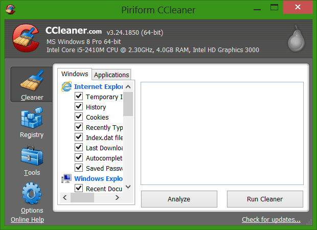This screenshot has height=230, width=317.
Task: Uncheck the Cookies checkbox
Action: point(79,117)
